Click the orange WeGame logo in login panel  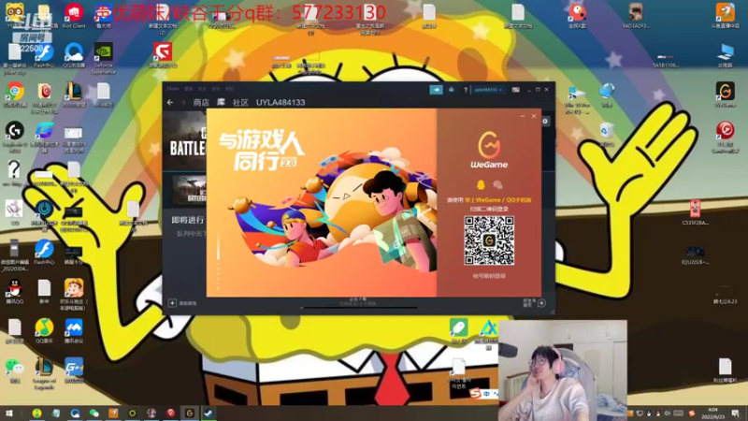(x=489, y=146)
